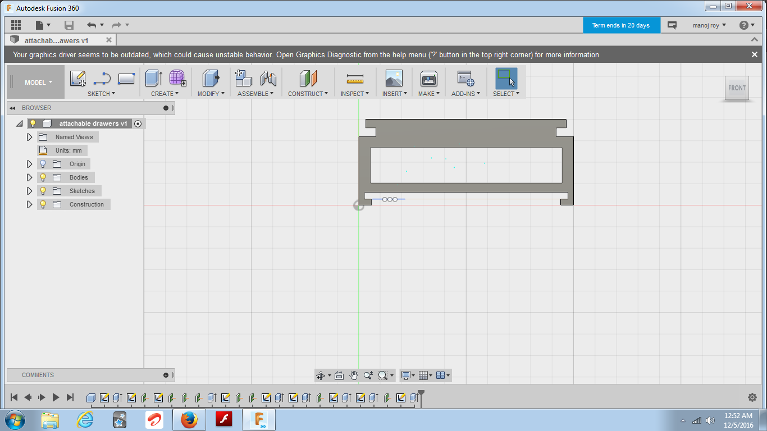Open the MODEL workspace menu
767x431 pixels.
click(x=35, y=82)
